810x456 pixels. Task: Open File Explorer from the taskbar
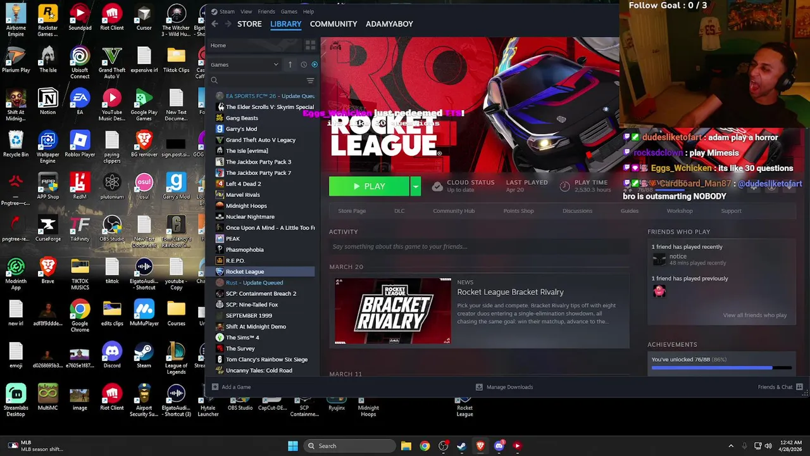point(406,446)
